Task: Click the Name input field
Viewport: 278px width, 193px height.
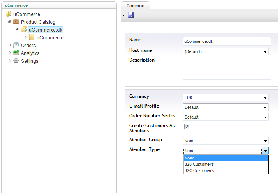Action: [227, 41]
